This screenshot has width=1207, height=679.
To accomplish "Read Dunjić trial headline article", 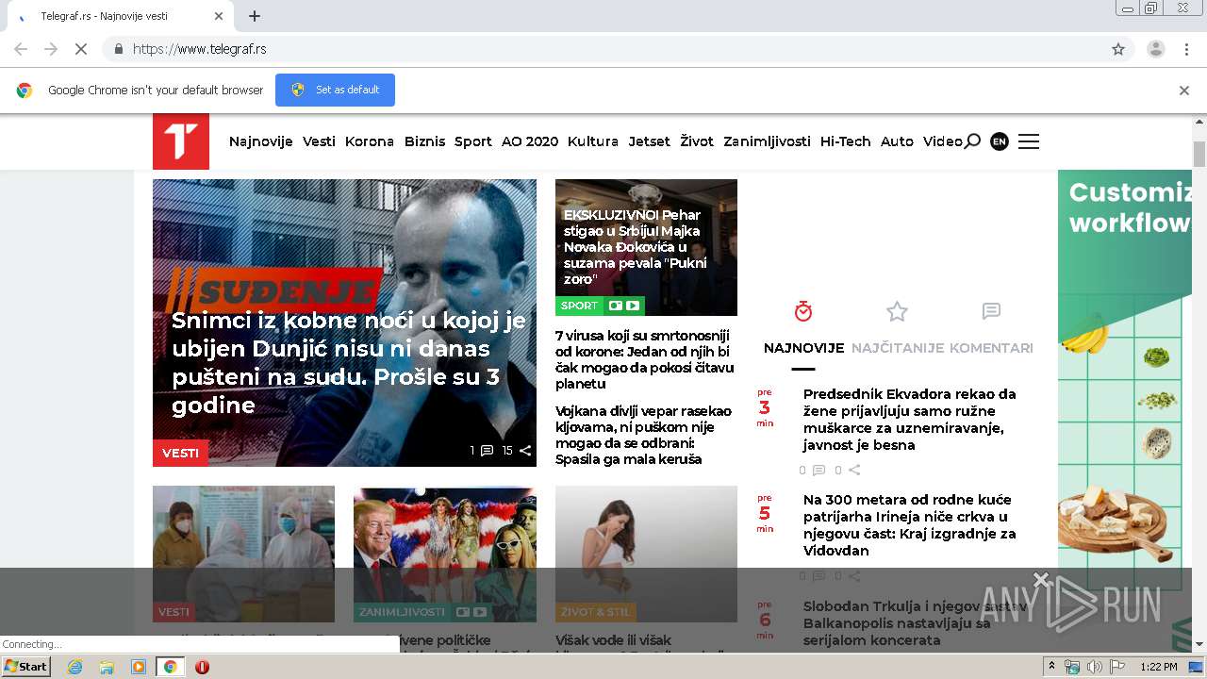I will point(349,363).
